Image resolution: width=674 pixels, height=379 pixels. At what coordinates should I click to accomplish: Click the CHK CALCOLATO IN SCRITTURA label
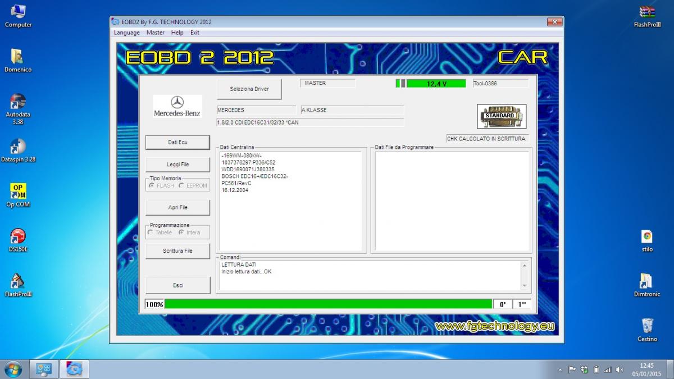pos(486,139)
